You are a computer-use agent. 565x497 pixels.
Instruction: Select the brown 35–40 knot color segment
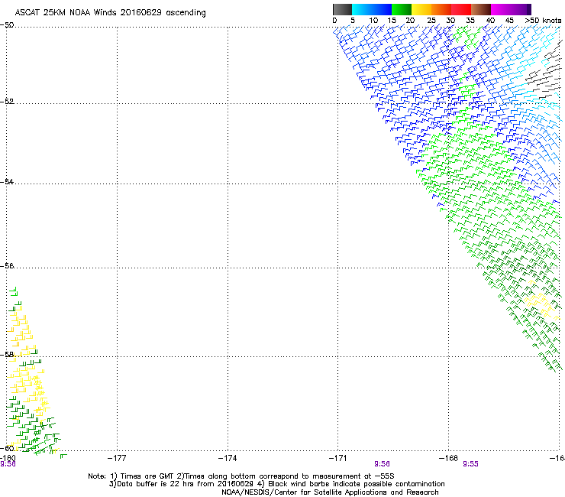coord(481,9)
